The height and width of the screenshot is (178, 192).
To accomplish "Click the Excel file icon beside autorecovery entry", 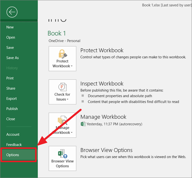I will click(x=83, y=124).
